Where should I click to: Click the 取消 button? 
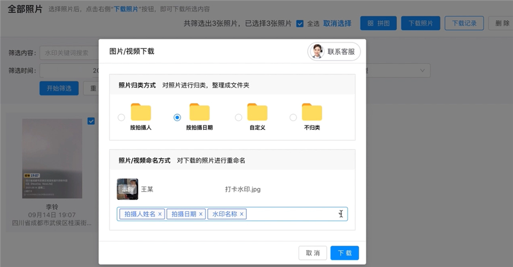click(x=313, y=253)
